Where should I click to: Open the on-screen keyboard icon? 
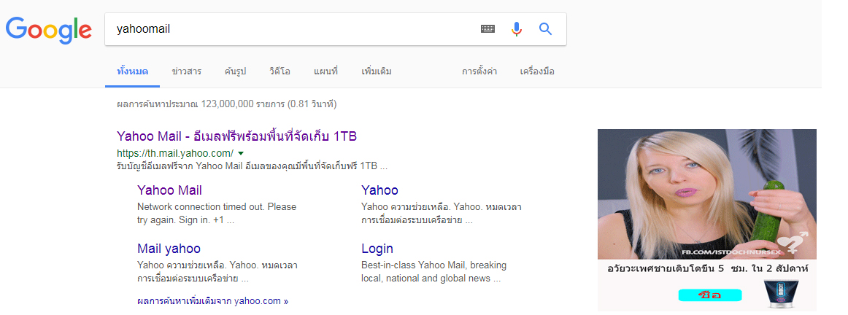click(x=487, y=29)
